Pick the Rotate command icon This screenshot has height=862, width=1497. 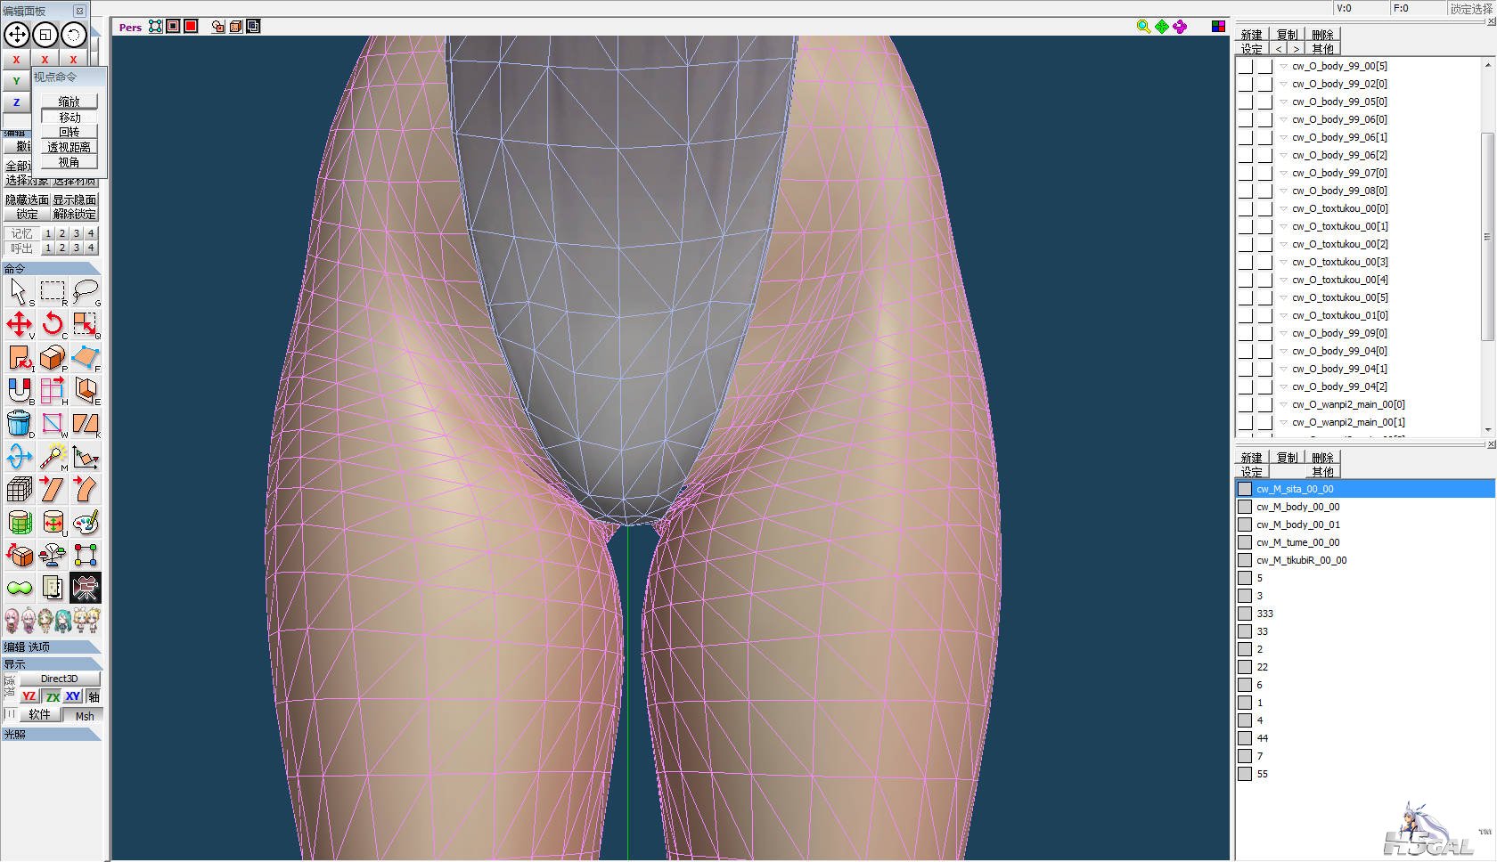pyautogui.click(x=53, y=324)
